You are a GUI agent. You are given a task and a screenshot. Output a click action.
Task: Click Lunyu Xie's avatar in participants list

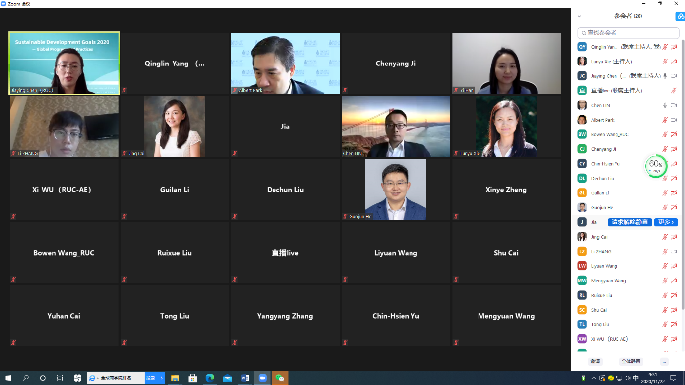[582, 62]
